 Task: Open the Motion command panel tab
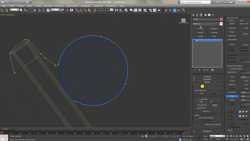(x=205, y=15)
